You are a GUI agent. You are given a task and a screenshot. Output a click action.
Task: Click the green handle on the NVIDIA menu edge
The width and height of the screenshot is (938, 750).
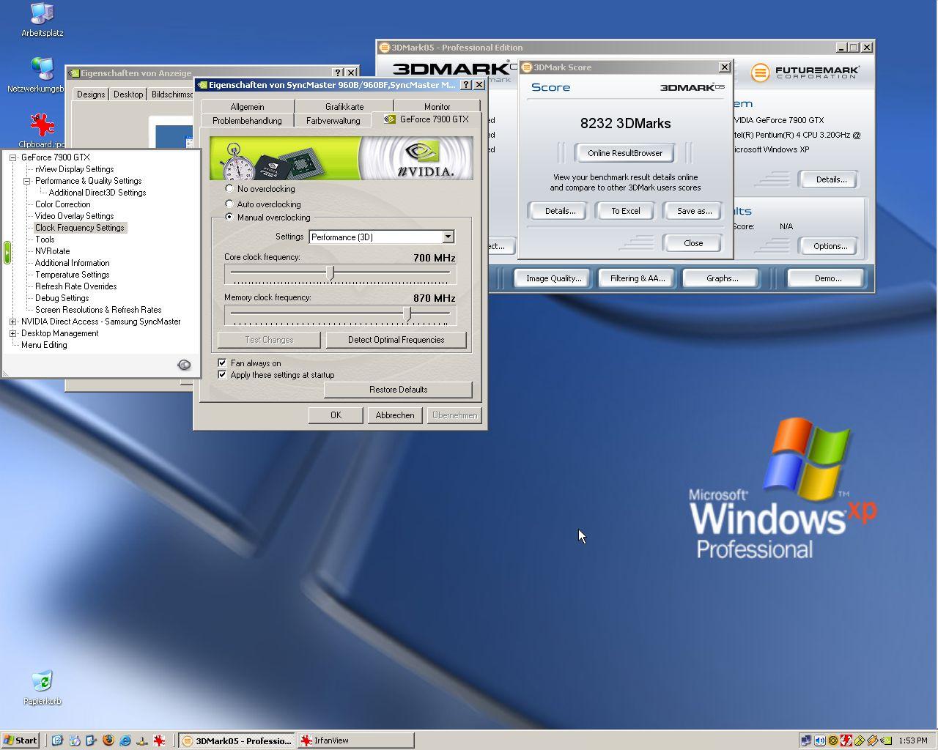7,253
